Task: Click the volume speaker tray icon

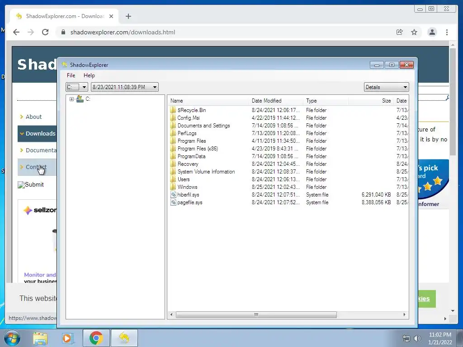Action: point(417,338)
